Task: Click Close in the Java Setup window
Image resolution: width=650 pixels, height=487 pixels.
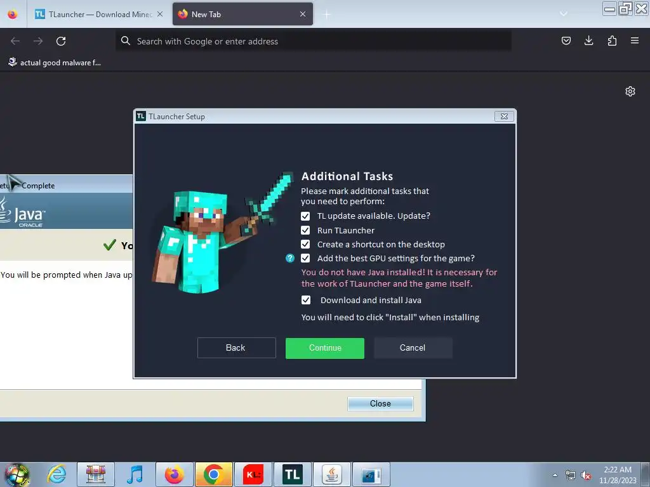Action: [380, 404]
